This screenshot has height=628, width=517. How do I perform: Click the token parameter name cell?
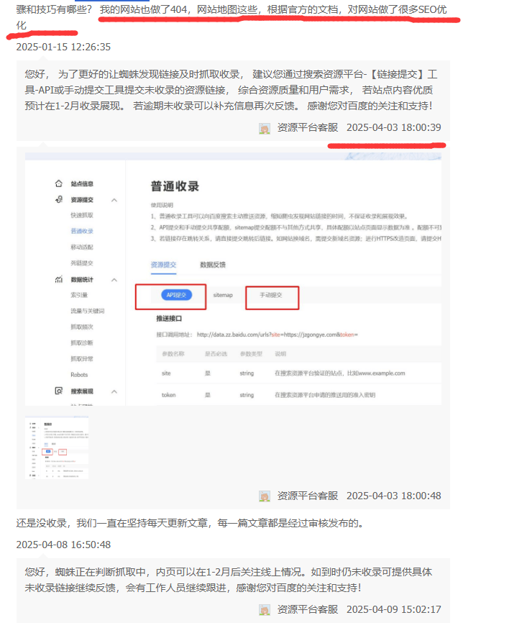coord(168,395)
